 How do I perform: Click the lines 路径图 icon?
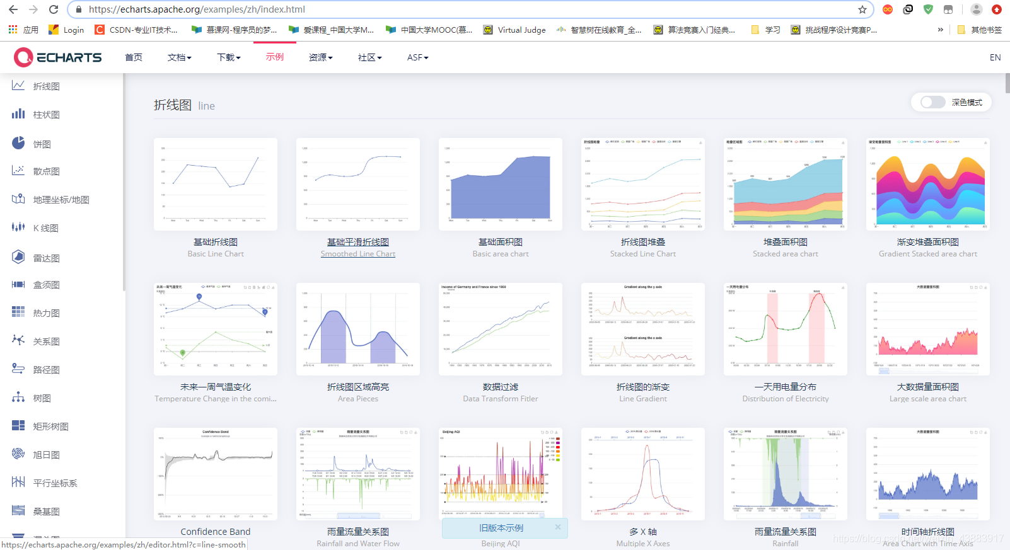pos(18,369)
